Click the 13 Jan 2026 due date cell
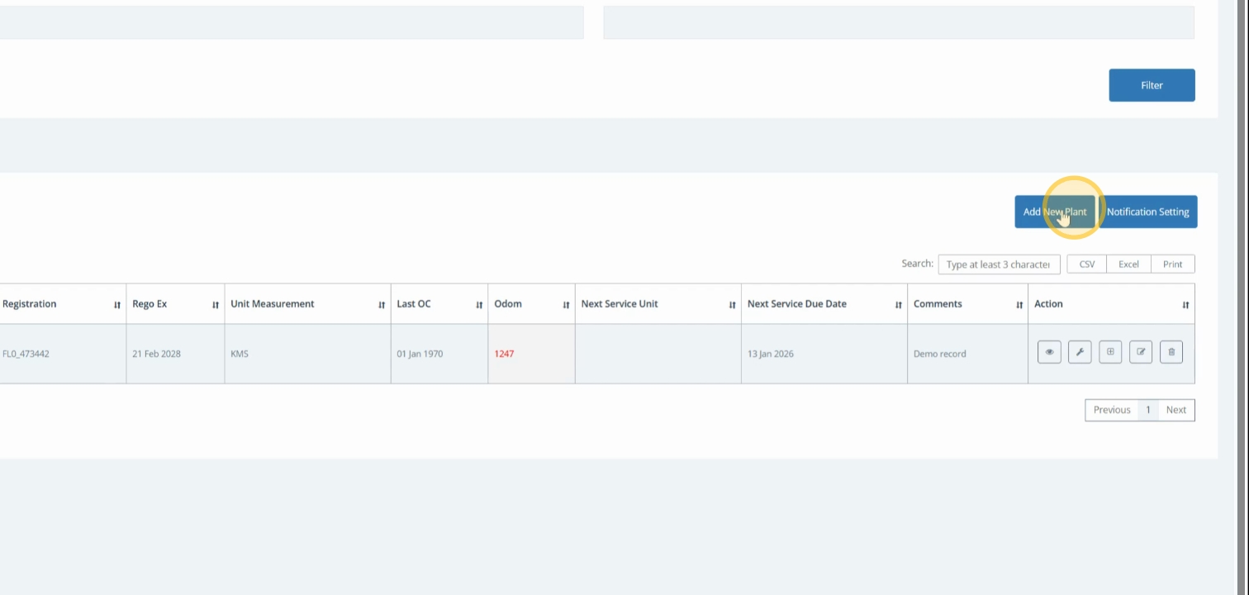This screenshot has height=595, width=1249. pos(824,354)
